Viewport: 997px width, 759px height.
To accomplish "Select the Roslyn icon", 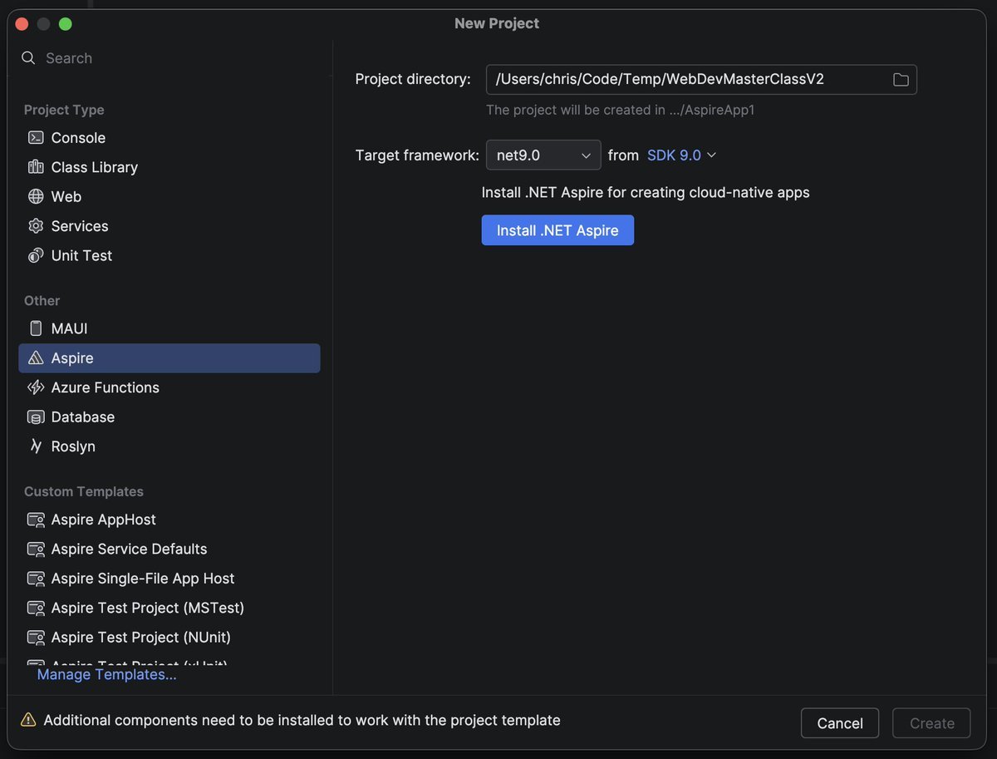I will [x=36, y=446].
